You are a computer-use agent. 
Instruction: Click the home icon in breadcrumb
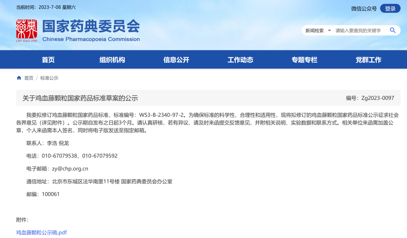click(x=19, y=78)
